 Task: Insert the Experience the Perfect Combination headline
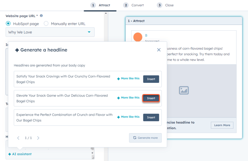[151, 117]
